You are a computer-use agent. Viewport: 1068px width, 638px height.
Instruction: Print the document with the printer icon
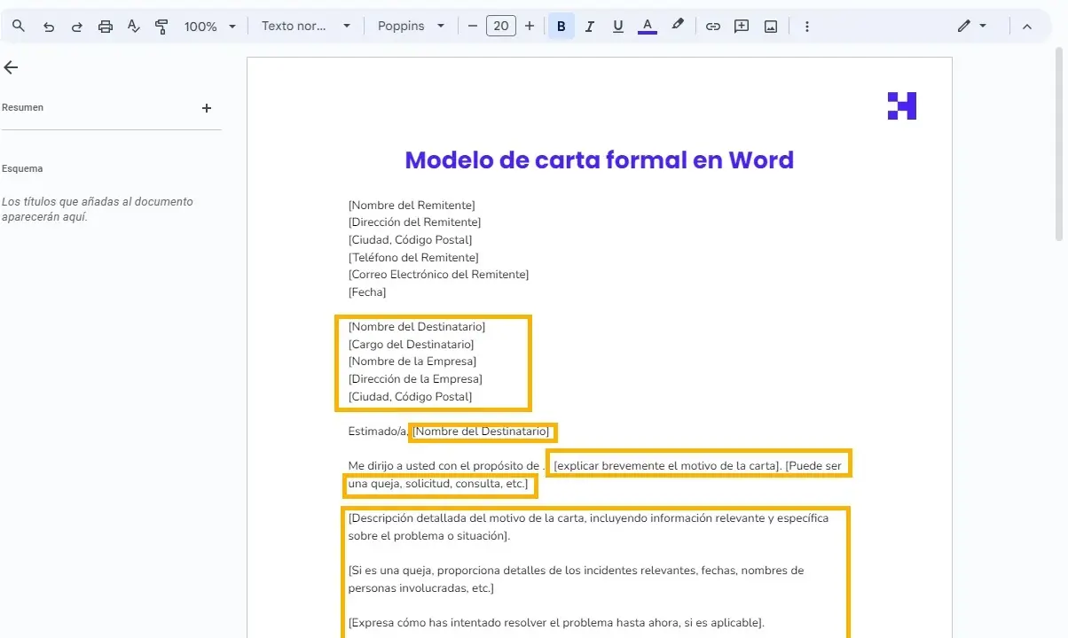click(x=106, y=27)
